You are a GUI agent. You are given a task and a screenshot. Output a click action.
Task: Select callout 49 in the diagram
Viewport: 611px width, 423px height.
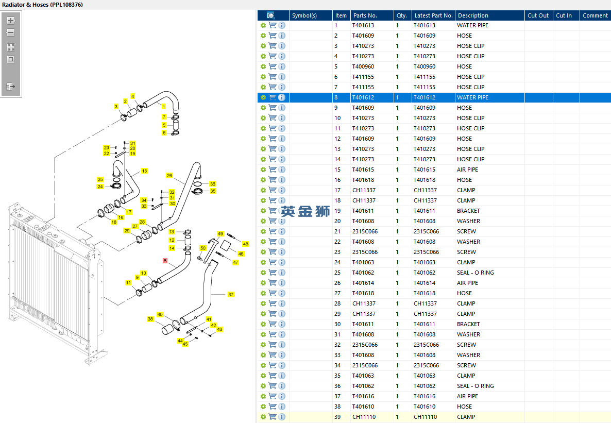(220, 234)
